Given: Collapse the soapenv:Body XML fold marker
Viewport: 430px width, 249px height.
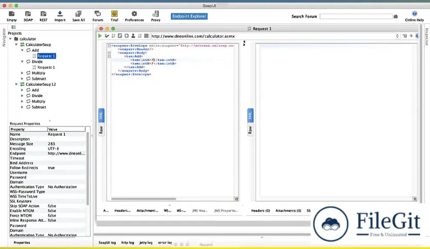Looking at the screenshot, I should point(109,53).
